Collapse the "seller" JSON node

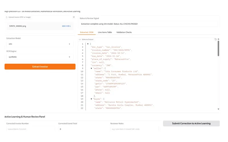coord(91,68)
